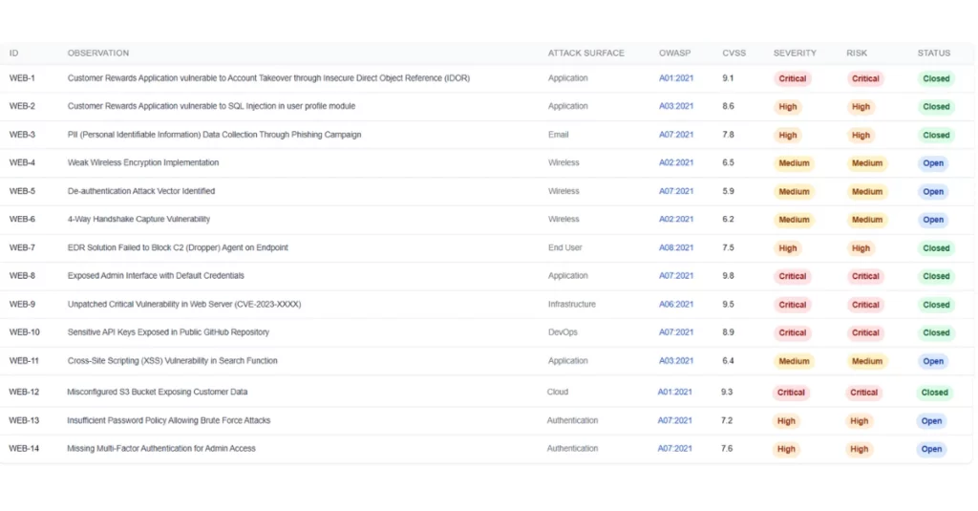Screen dimensions: 978x511
Task: Open the A01:2021 link in WEB-12 row
Action: coord(675,392)
